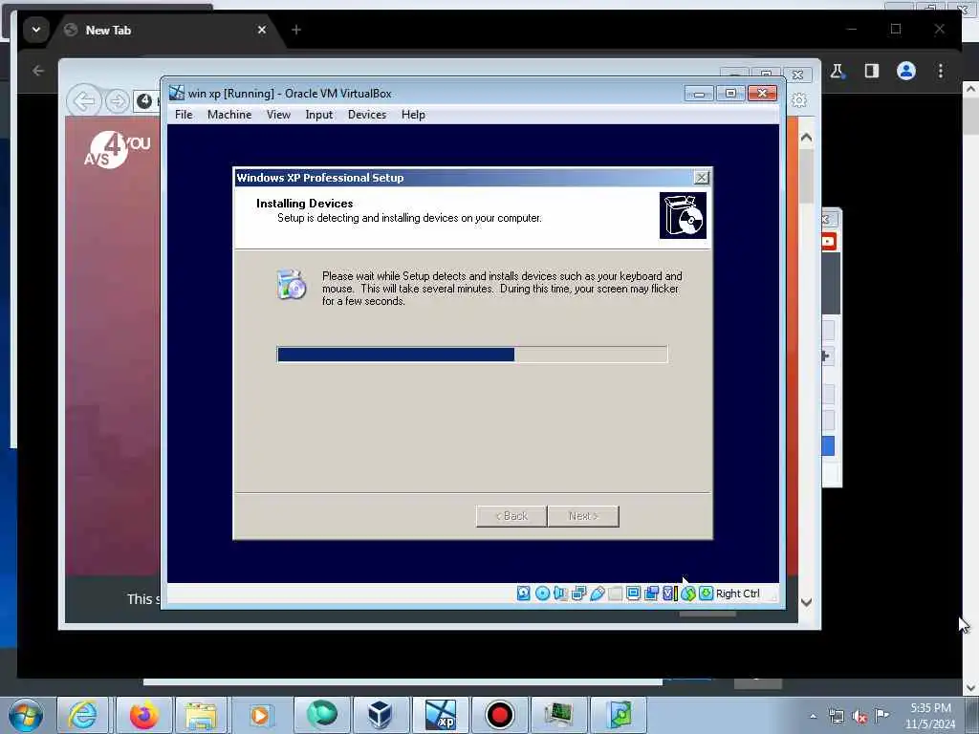Click the Action Center flag tray icon
This screenshot has width=979, height=734.
881,715
